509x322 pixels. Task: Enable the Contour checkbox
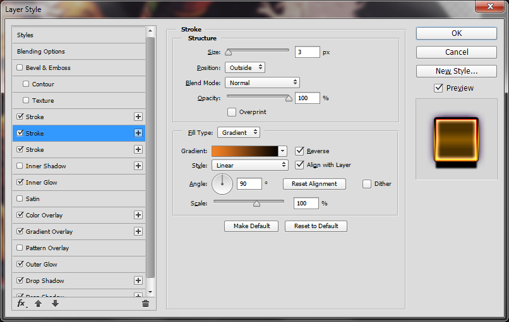(x=26, y=84)
